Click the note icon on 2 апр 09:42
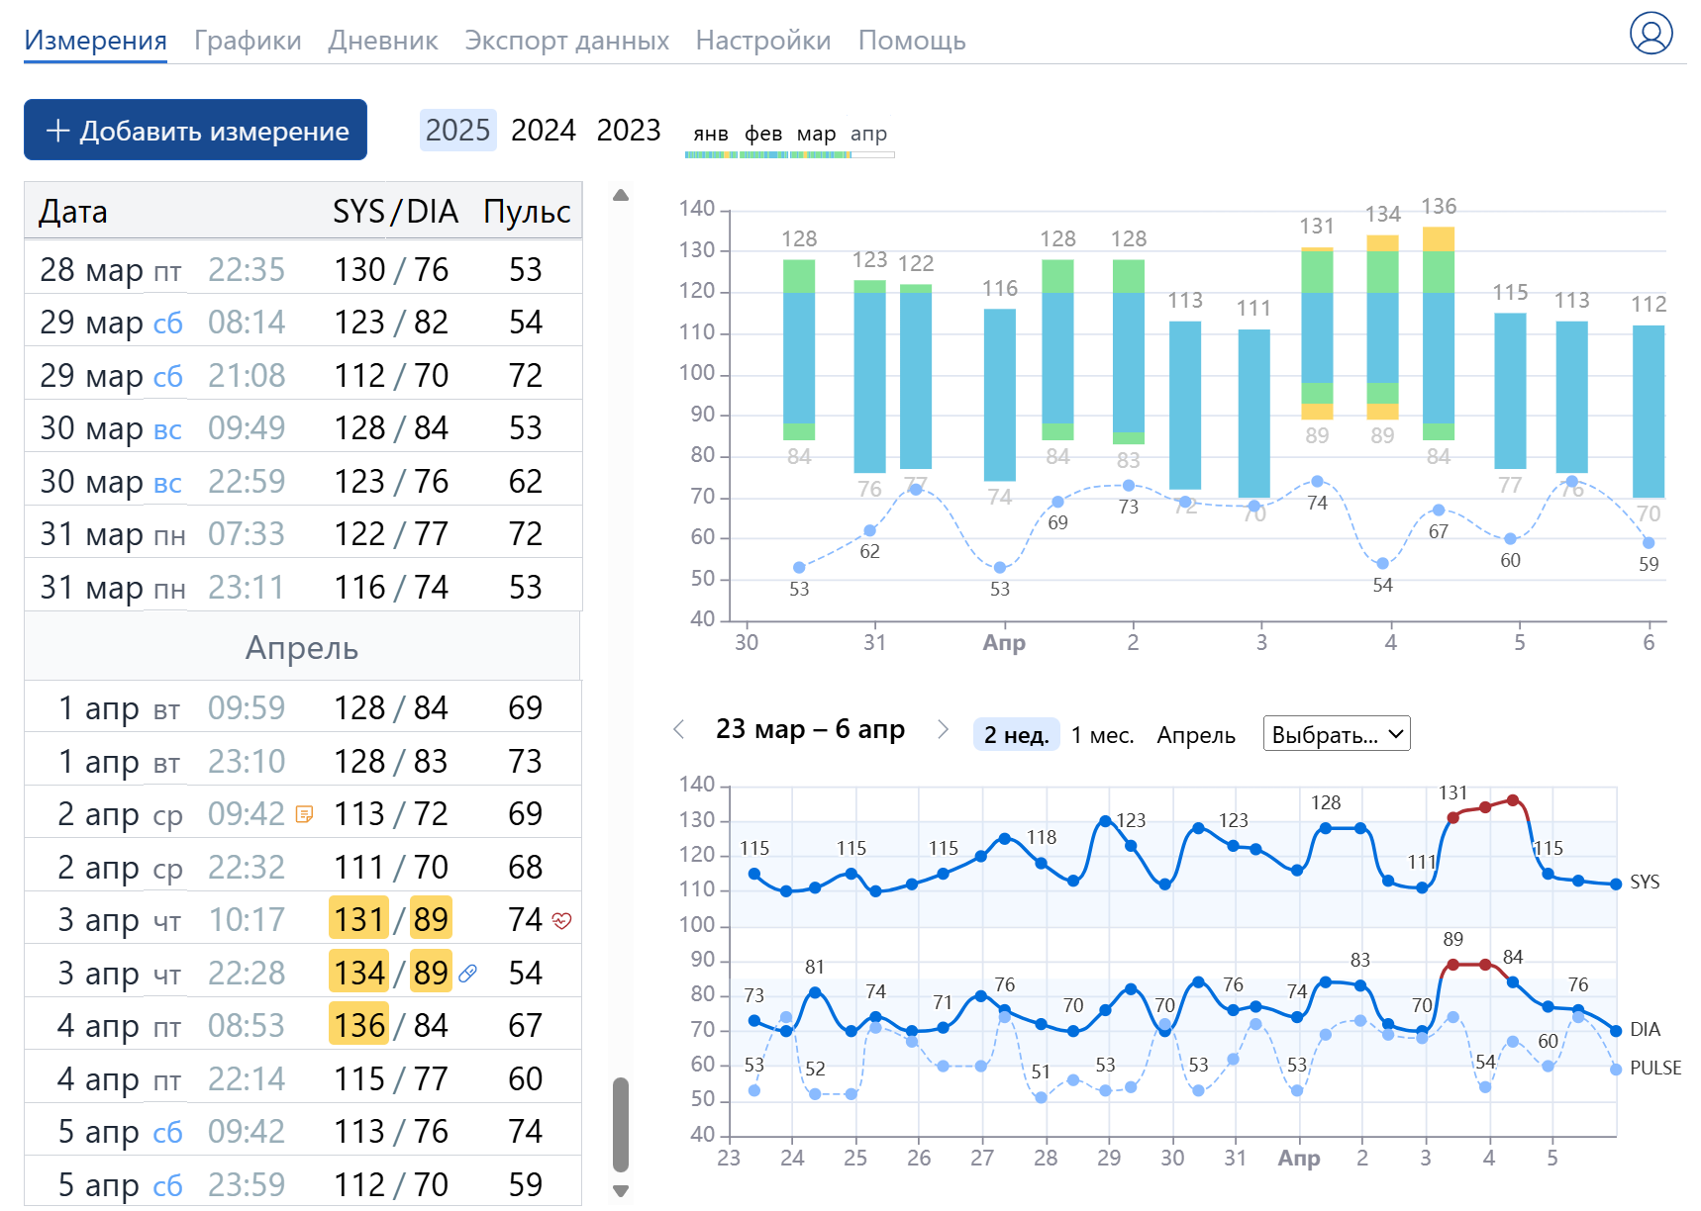1701x1211 pixels. coord(305,814)
